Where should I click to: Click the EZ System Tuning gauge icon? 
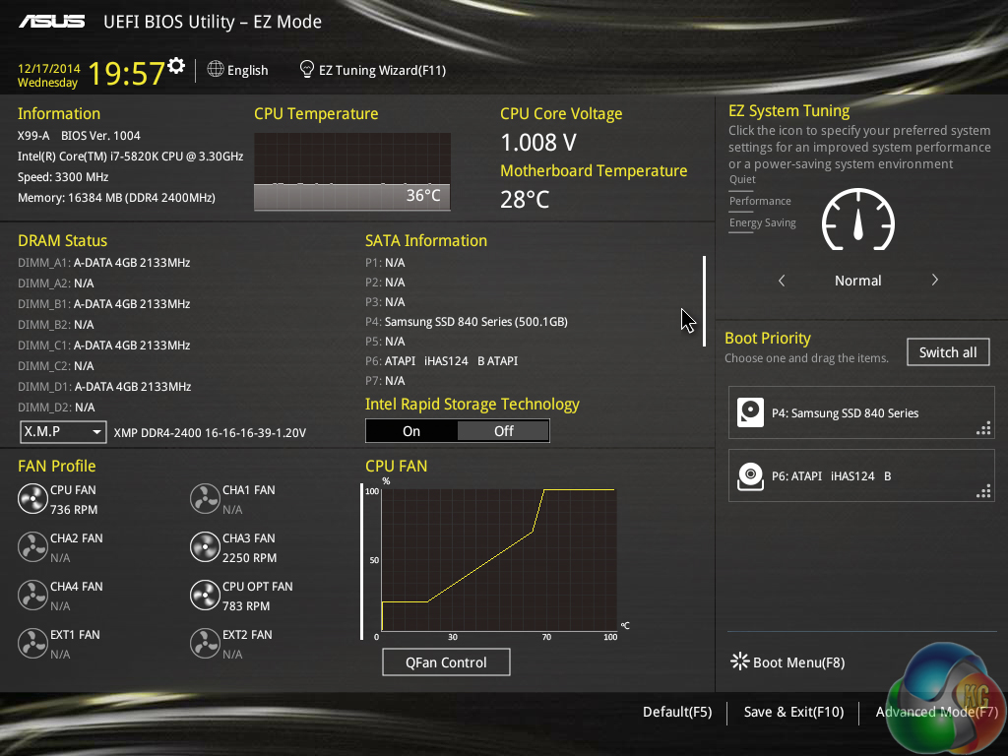point(858,220)
